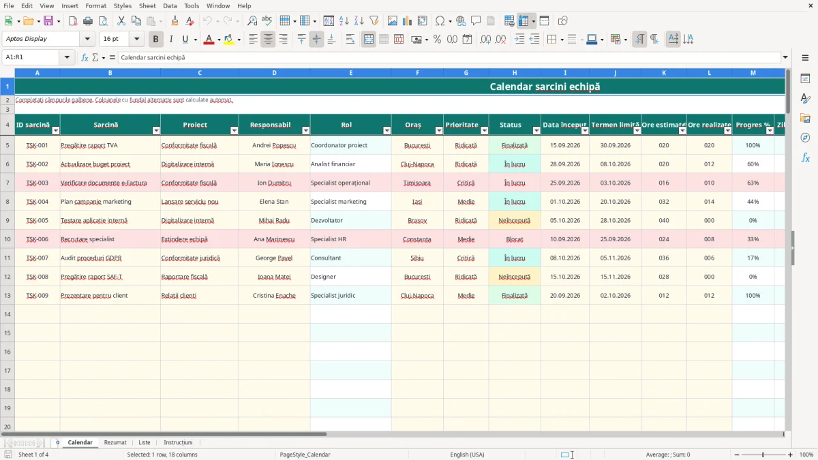
Task: Toggle Align Left
Action: click(x=253, y=40)
